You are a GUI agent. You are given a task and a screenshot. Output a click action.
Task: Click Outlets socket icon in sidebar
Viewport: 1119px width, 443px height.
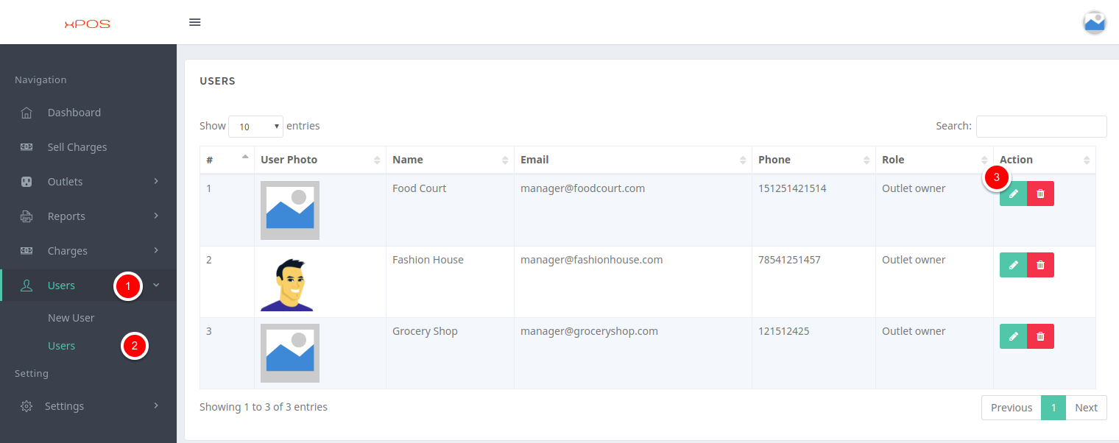(x=27, y=182)
